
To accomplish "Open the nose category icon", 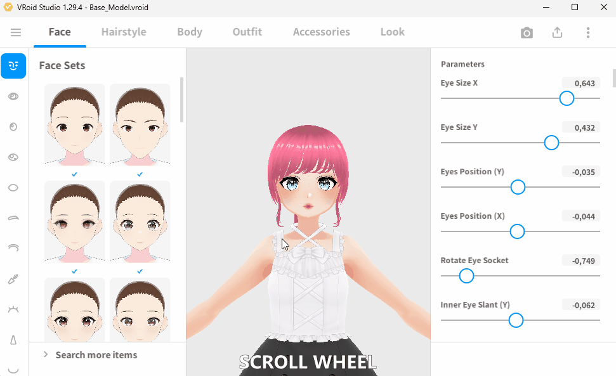I will (13, 340).
